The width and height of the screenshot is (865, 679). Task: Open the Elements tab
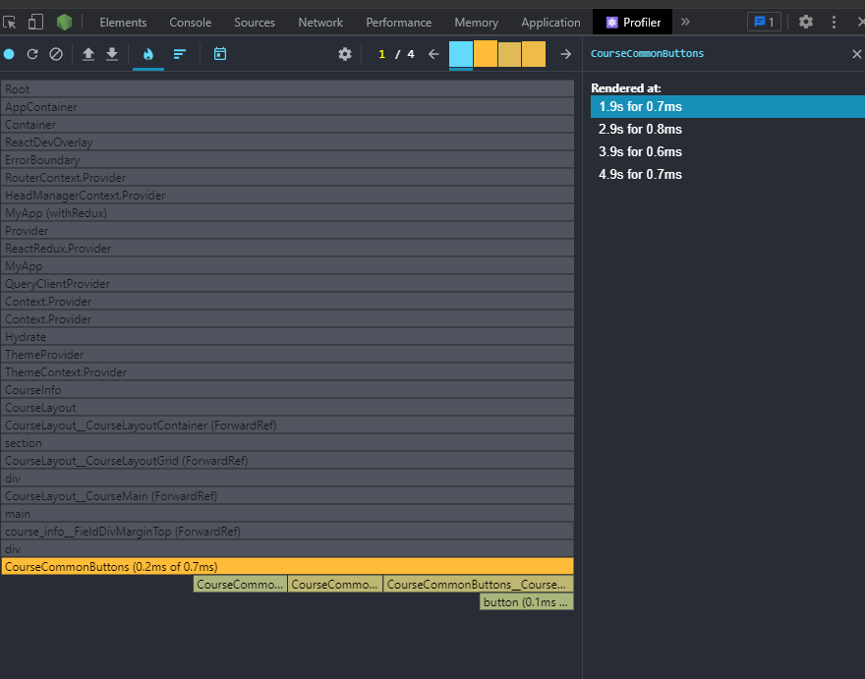coord(123,23)
